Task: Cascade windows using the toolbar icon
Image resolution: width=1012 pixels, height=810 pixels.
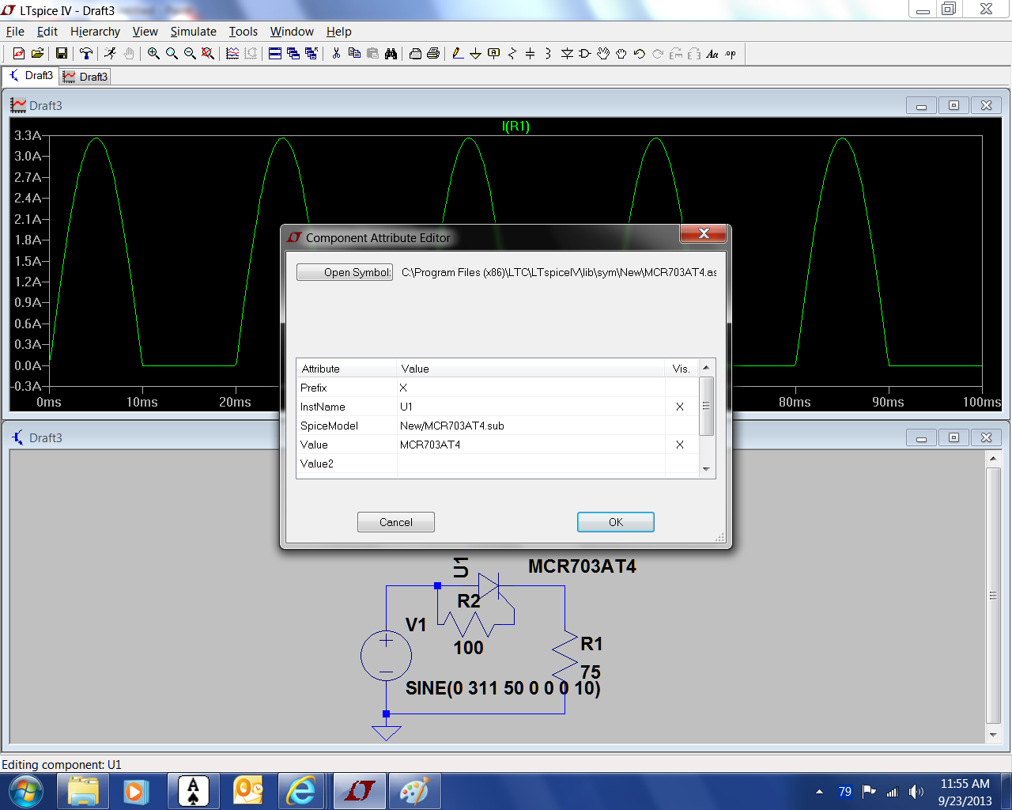Action: (293, 54)
